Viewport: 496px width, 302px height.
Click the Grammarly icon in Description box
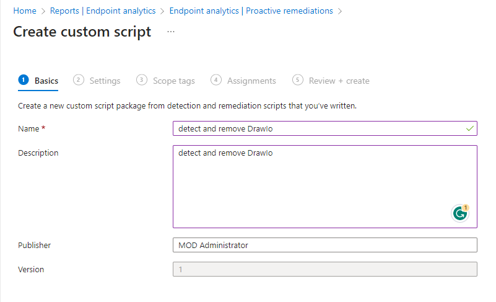coord(459,213)
